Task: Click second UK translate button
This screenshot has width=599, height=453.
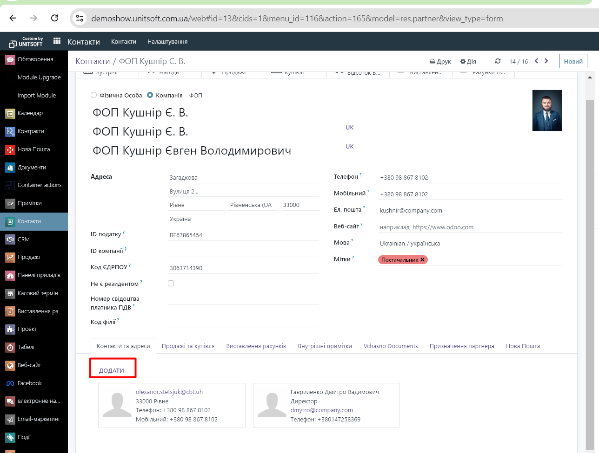Action: coord(350,147)
